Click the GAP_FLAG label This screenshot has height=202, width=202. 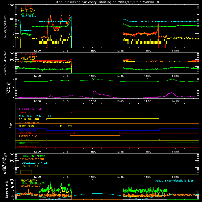click(x=25, y=112)
